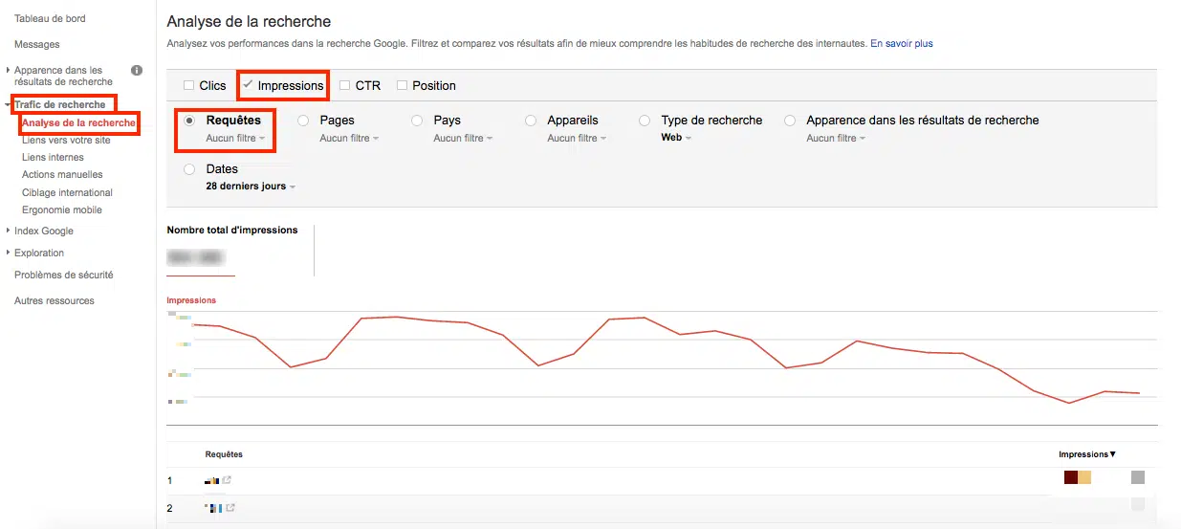Open the 28 derniers jours date dropdown
The image size is (1181, 529).
pos(251,187)
